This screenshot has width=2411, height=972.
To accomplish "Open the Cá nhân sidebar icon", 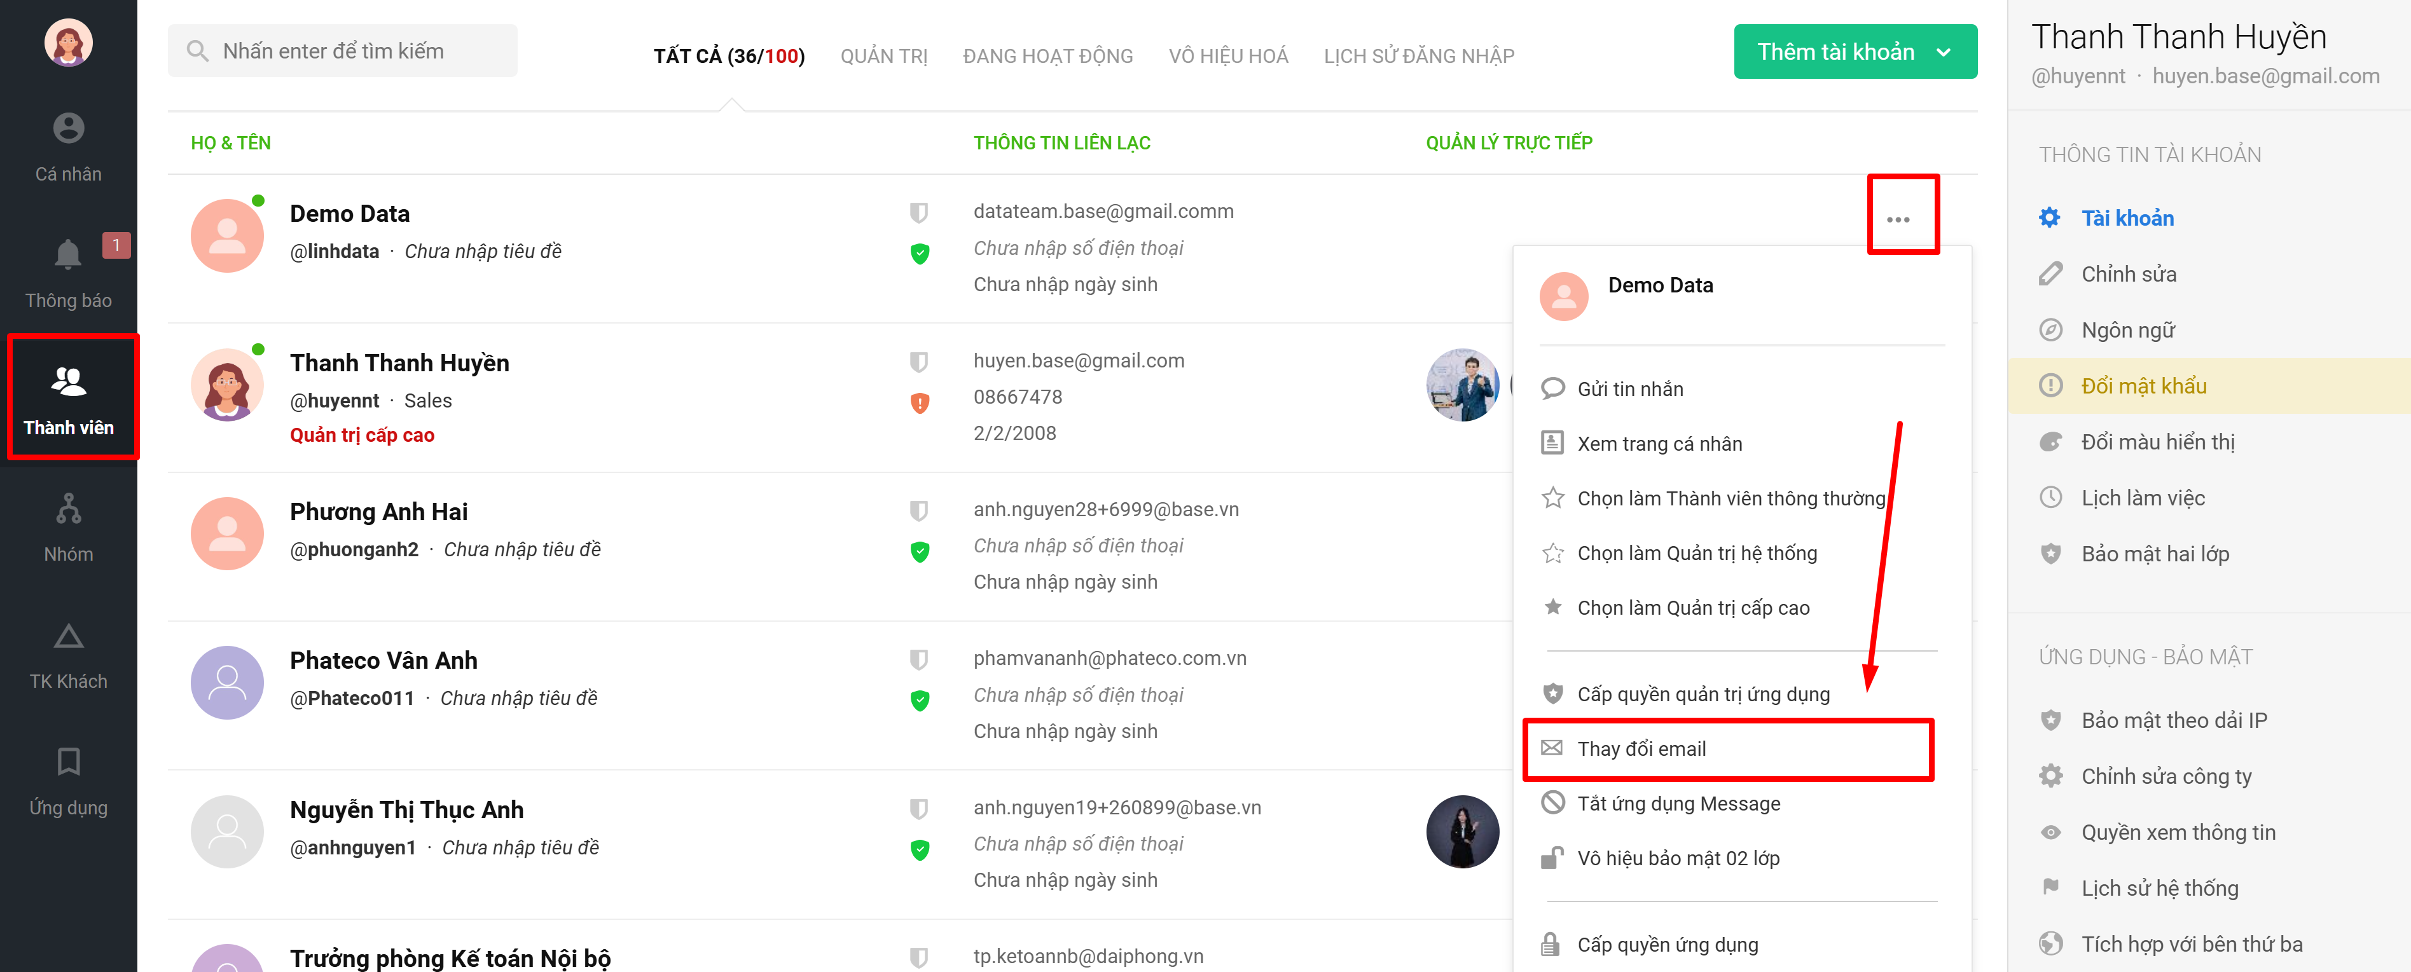I will pyautogui.click(x=68, y=129).
